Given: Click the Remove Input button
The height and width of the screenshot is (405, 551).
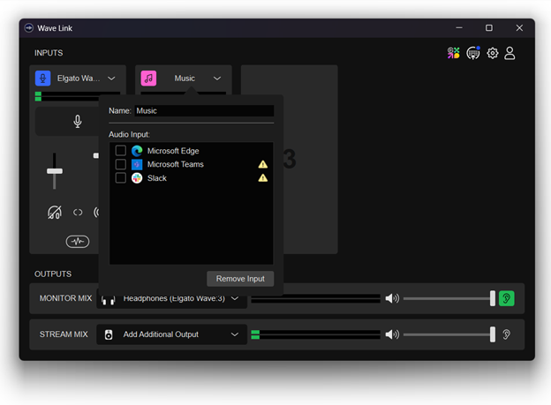Looking at the screenshot, I should click(240, 279).
